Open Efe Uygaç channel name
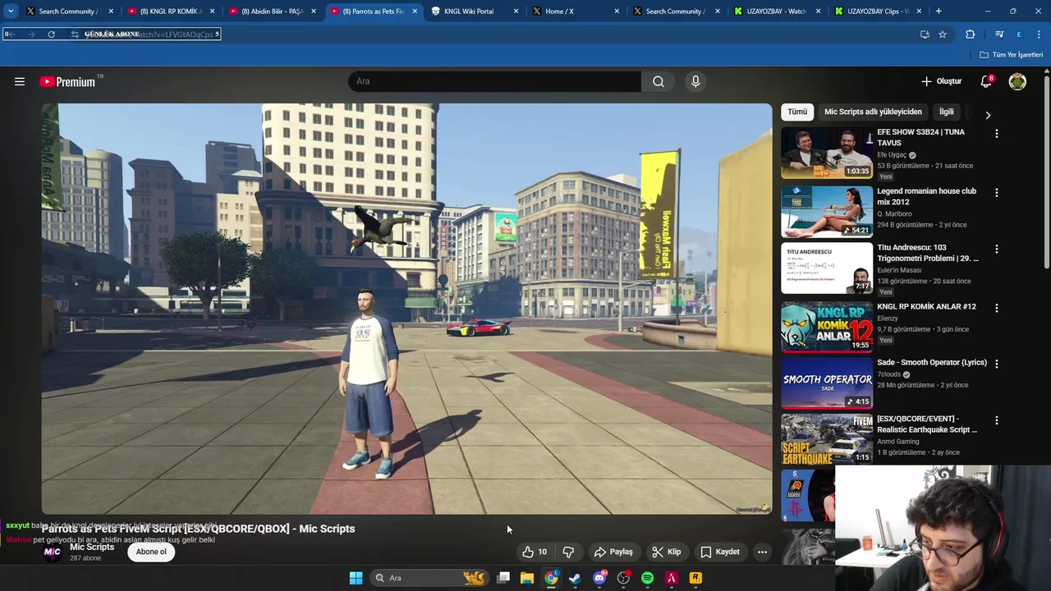Viewport: 1051px width, 591px height. pos(892,154)
